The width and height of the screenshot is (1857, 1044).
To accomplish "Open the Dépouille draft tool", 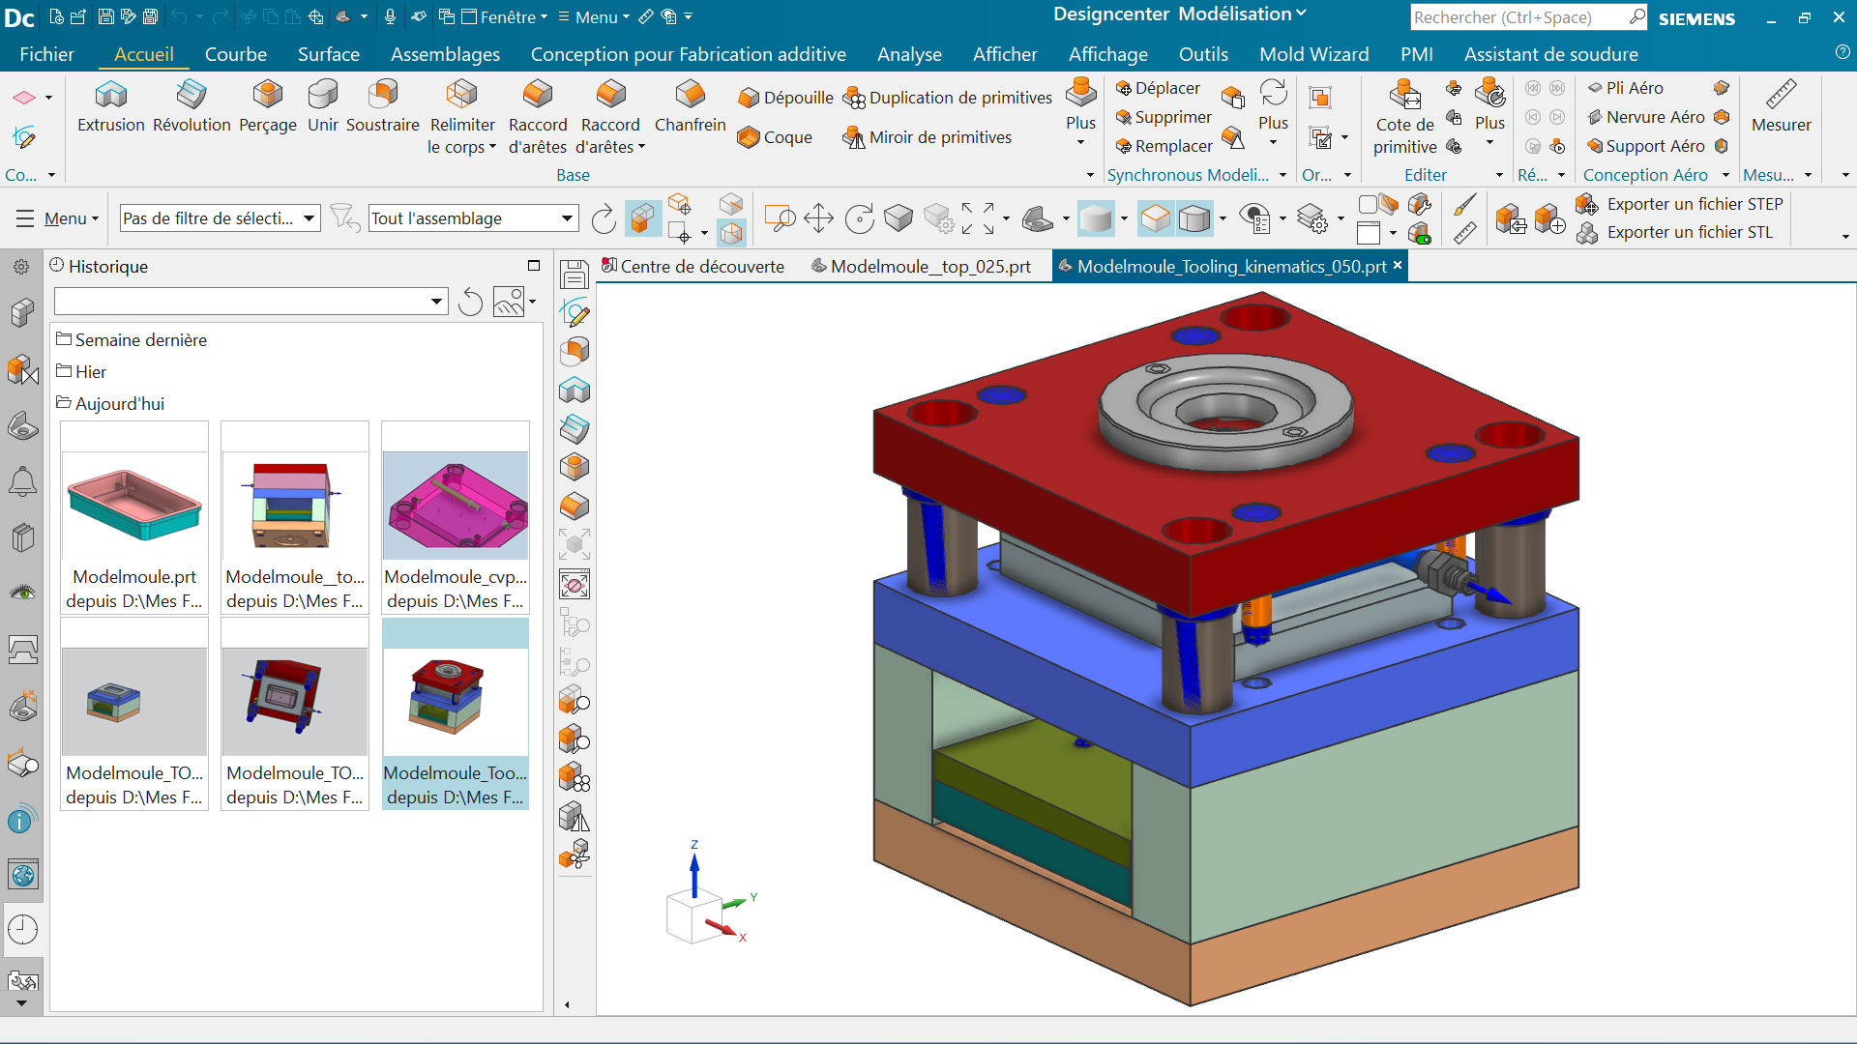I will [785, 98].
